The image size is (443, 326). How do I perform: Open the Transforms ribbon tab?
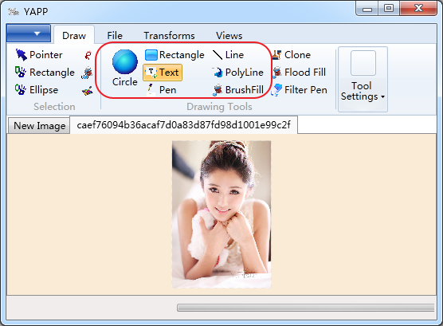pyautogui.click(x=169, y=36)
